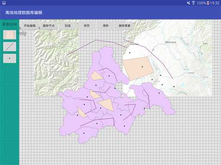Click the 清除 clear button
Image resolution: width=221 pixels, height=165 pixels.
tap(106, 26)
